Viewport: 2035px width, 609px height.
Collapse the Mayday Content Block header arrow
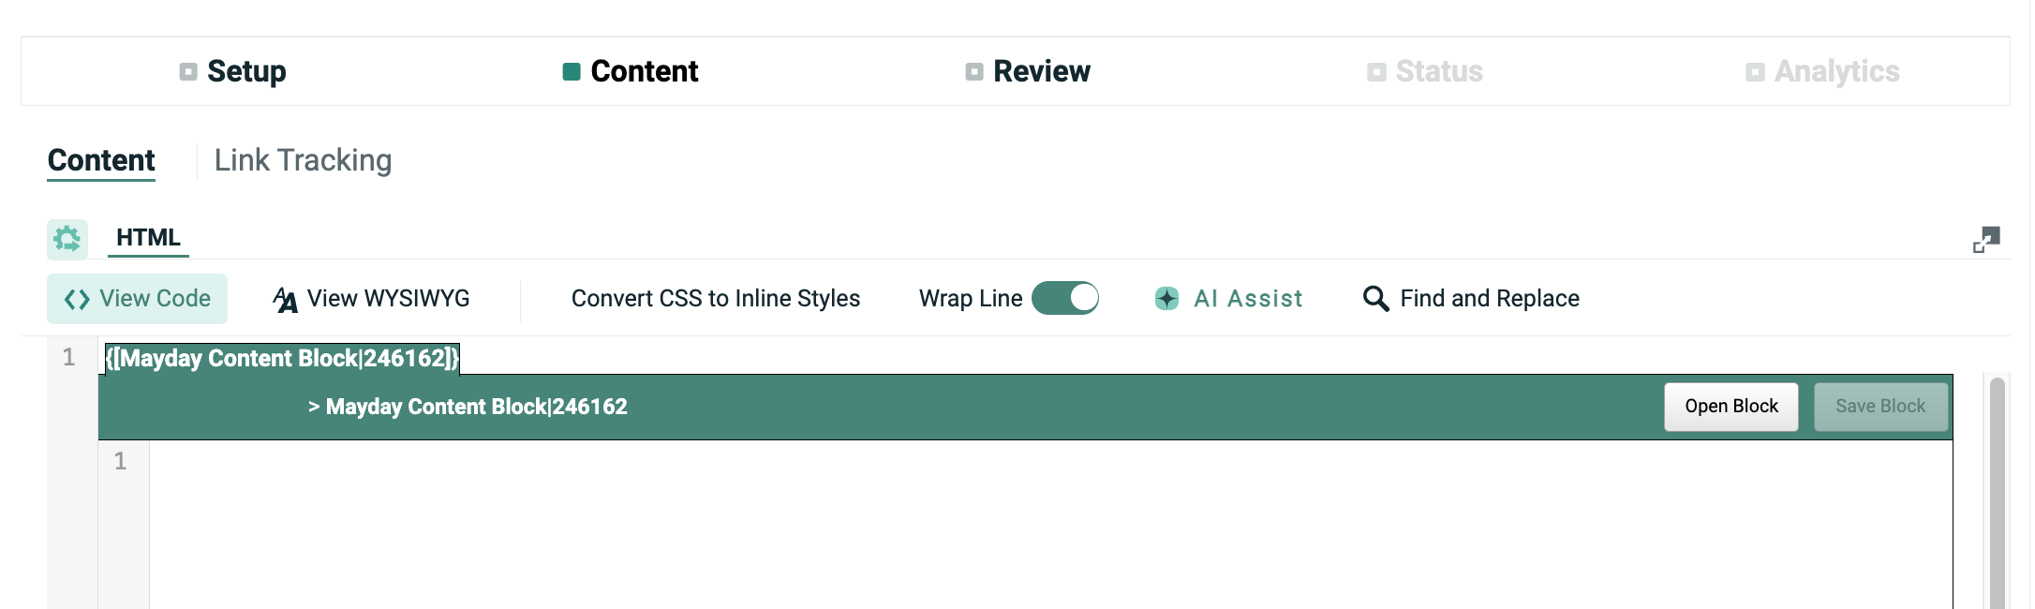pyautogui.click(x=314, y=408)
